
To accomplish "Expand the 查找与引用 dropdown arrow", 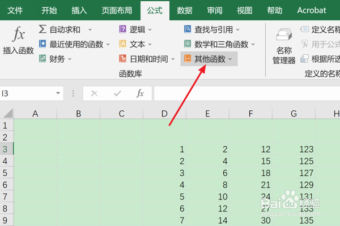I will (237, 29).
